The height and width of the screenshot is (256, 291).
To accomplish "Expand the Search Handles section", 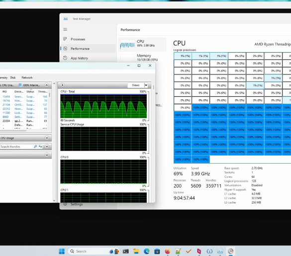I will (x=47, y=146).
